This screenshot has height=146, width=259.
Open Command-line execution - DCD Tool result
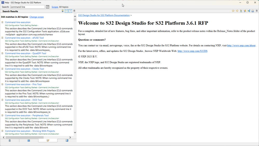coord(23,100)
